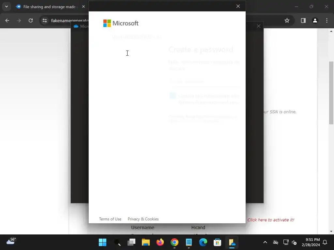Screen dimensions: 334x250
Task: Open the clock showing 9:51 PM
Action: [x=311, y=242]
